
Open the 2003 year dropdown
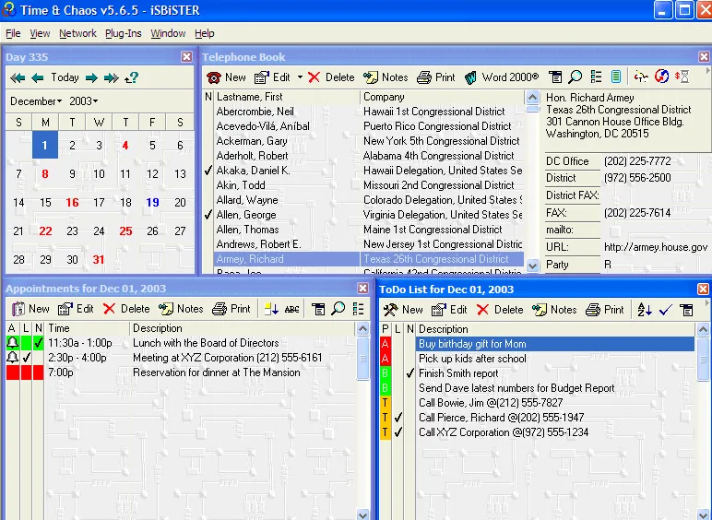[x=84, y=101]
